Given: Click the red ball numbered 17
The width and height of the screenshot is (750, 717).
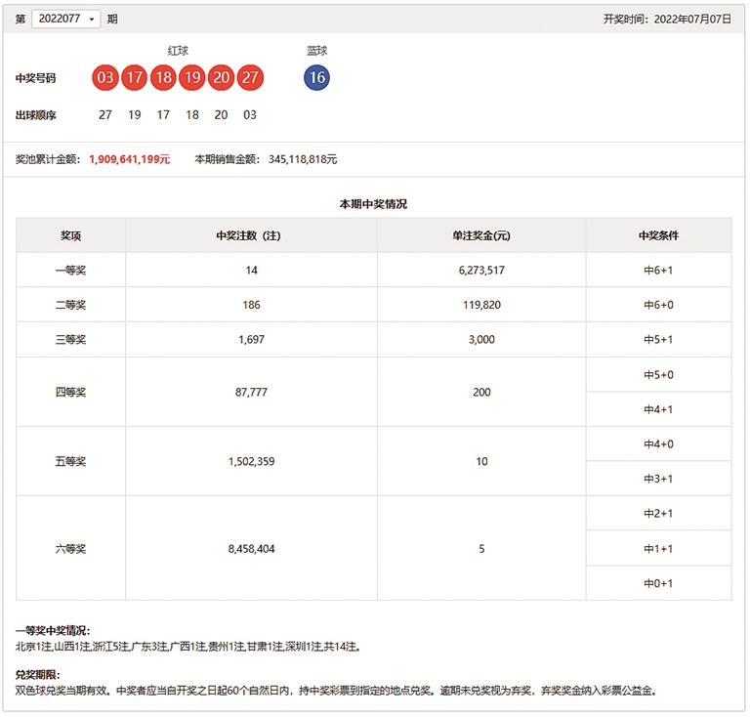Looking at the screenshot, I should pyautogui.click(x=135, y=78).
